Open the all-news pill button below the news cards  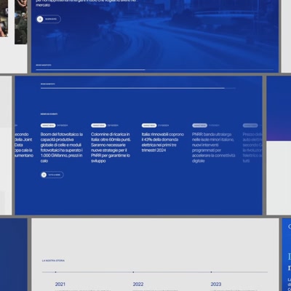pos(52,175)
